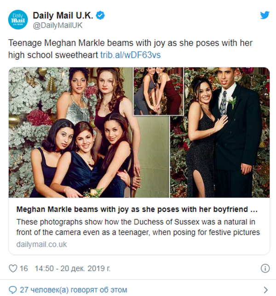Click the blue verified badge

click(100, 16)
